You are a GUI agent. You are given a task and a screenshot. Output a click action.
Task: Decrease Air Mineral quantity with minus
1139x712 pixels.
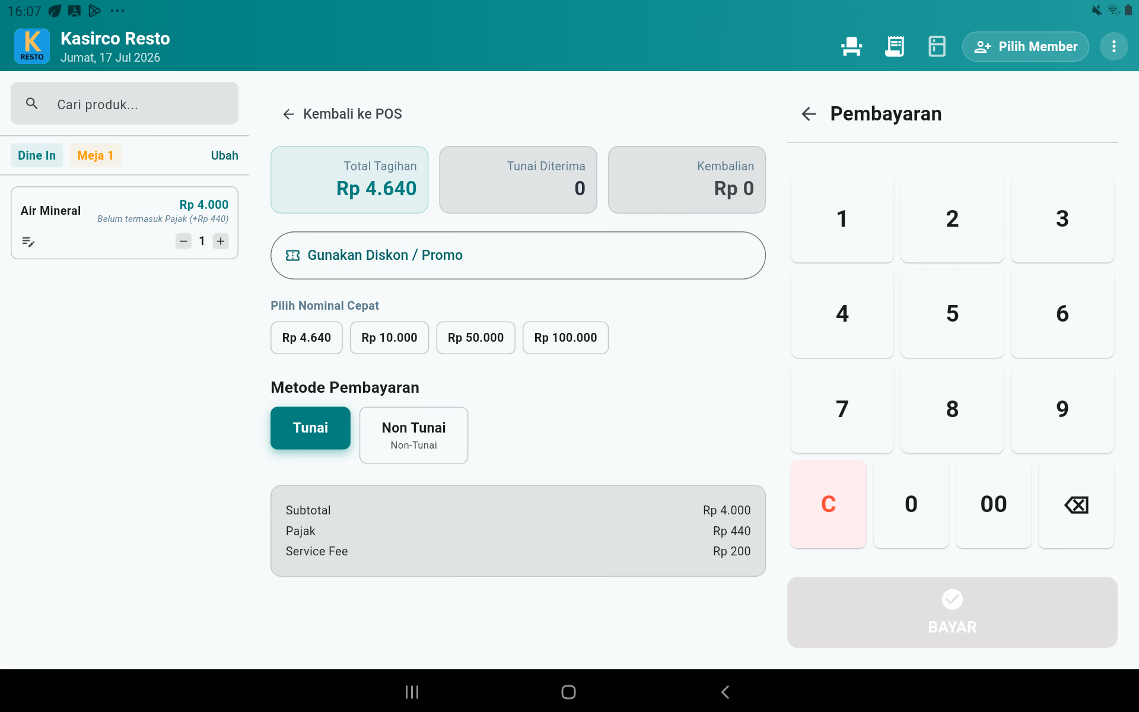pyautogui.click(x=183, y=241)
